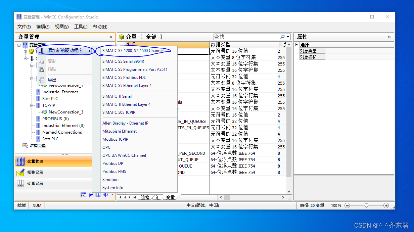Screen dimensions: 414x232
Task: Collapse the TCP/IP tree node
Action: (x=32, y=105)
